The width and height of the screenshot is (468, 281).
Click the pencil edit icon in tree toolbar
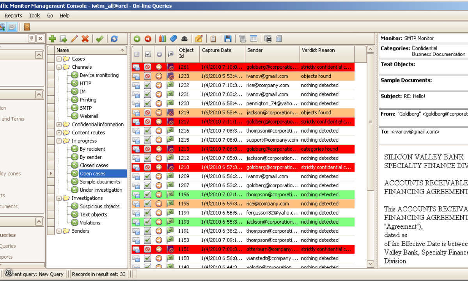[x=74, y=39]
